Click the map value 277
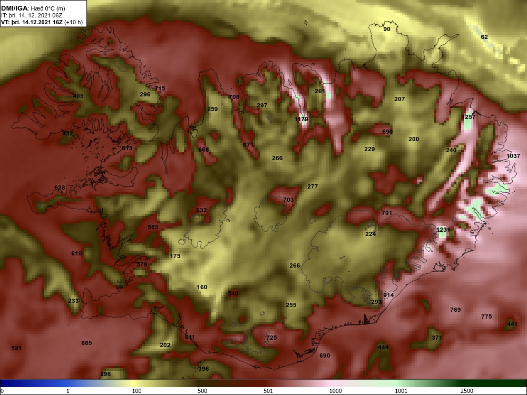Screen dimensions: 527x395 coord(312,186)
